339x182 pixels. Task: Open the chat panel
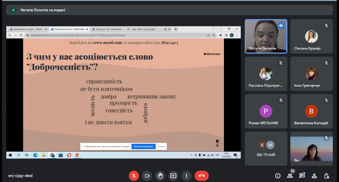pos(302,176)
